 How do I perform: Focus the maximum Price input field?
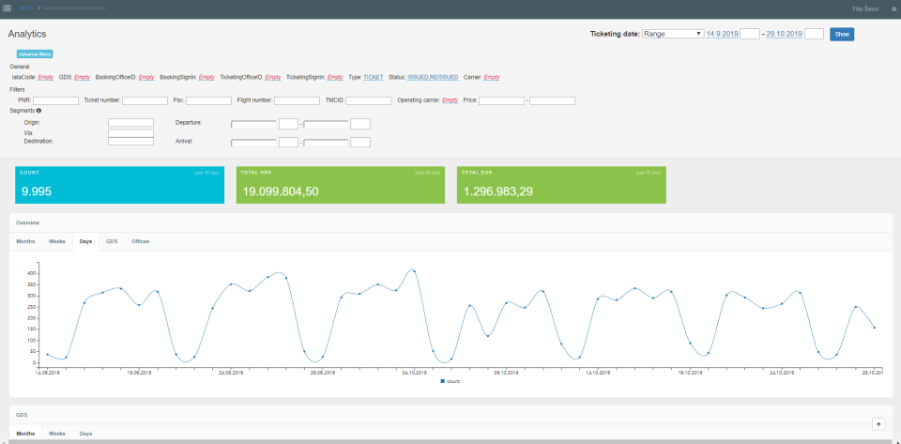coord(552,100)
